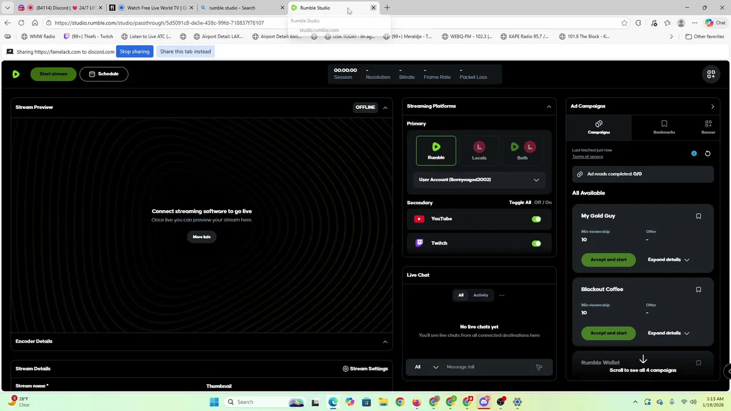Click the send message icon in Live Chat
Image resolution: width=731 pixels, height=411 pixels.
coord(539,367)
